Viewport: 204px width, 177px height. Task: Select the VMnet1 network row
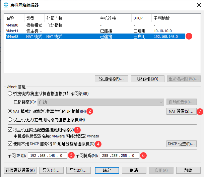coord(95,31)
